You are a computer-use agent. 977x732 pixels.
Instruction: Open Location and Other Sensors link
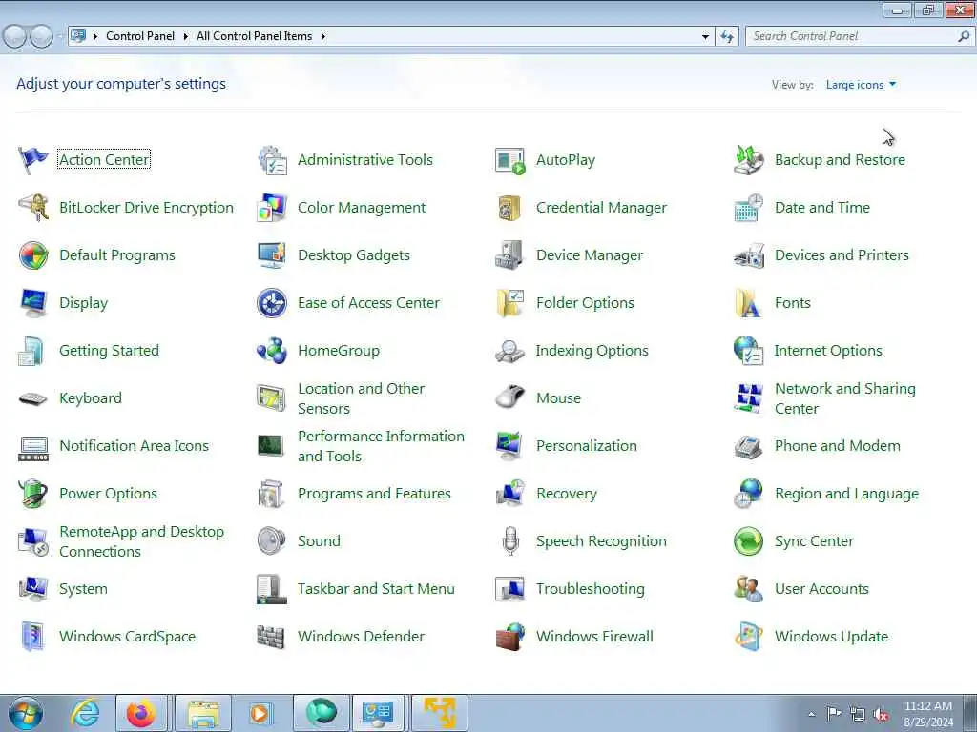tap(362, 398)
